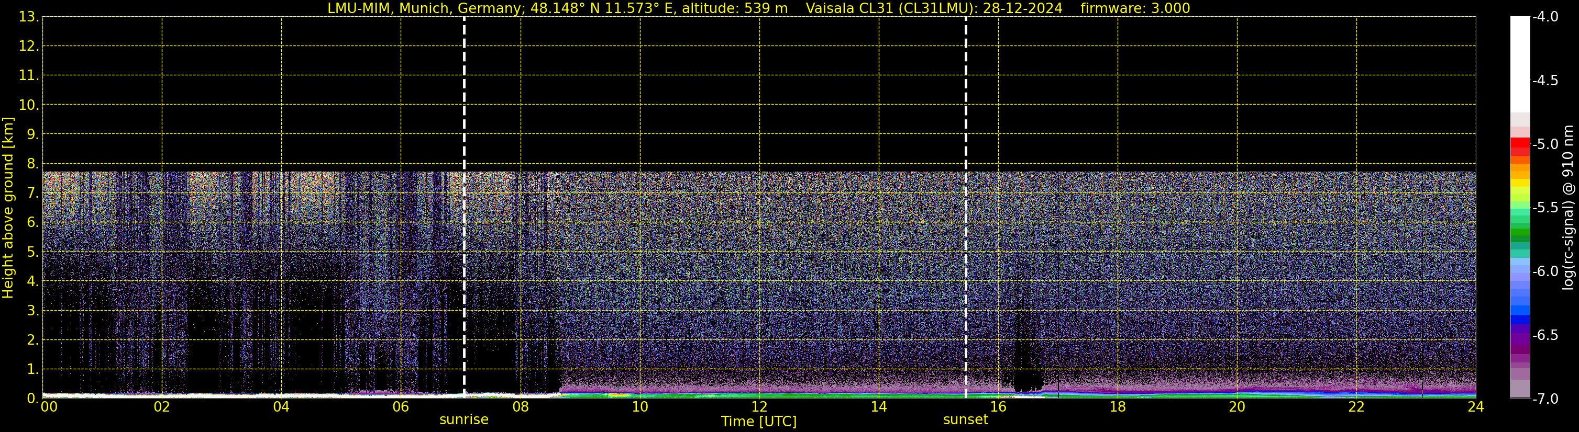This screenshot has width=1579, height=432.
Task: Click the 'Vaisala CL31 (CL31LMU): 28-12-2024' title text
Action: click(x=934, y=8)
